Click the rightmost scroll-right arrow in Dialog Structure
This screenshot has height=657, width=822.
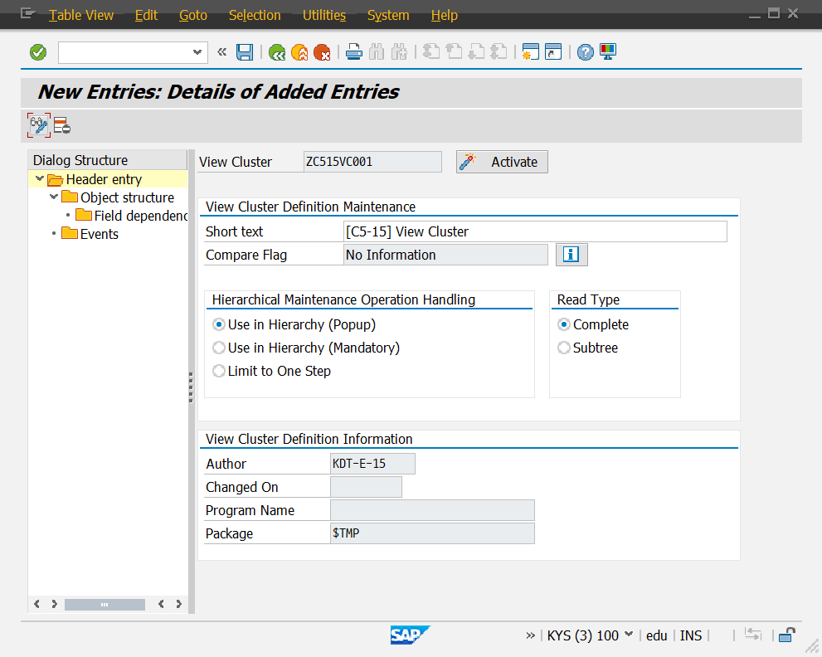click(x=179, y=604)
